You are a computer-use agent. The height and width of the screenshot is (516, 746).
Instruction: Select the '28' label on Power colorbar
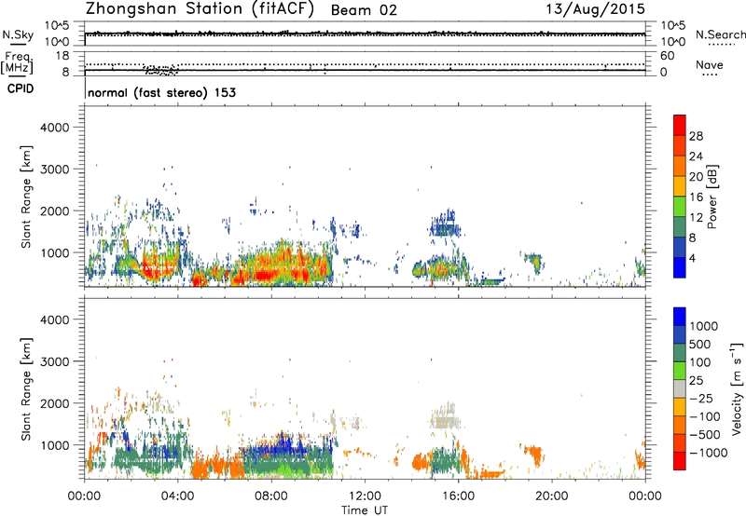[696, 136]
